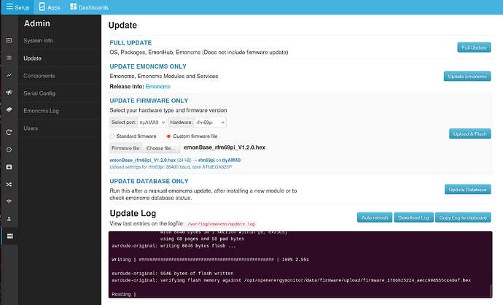This screenshot has height=305, width=503.
Task: Open Feeds list sidebar icon
Action: [9, 58]
